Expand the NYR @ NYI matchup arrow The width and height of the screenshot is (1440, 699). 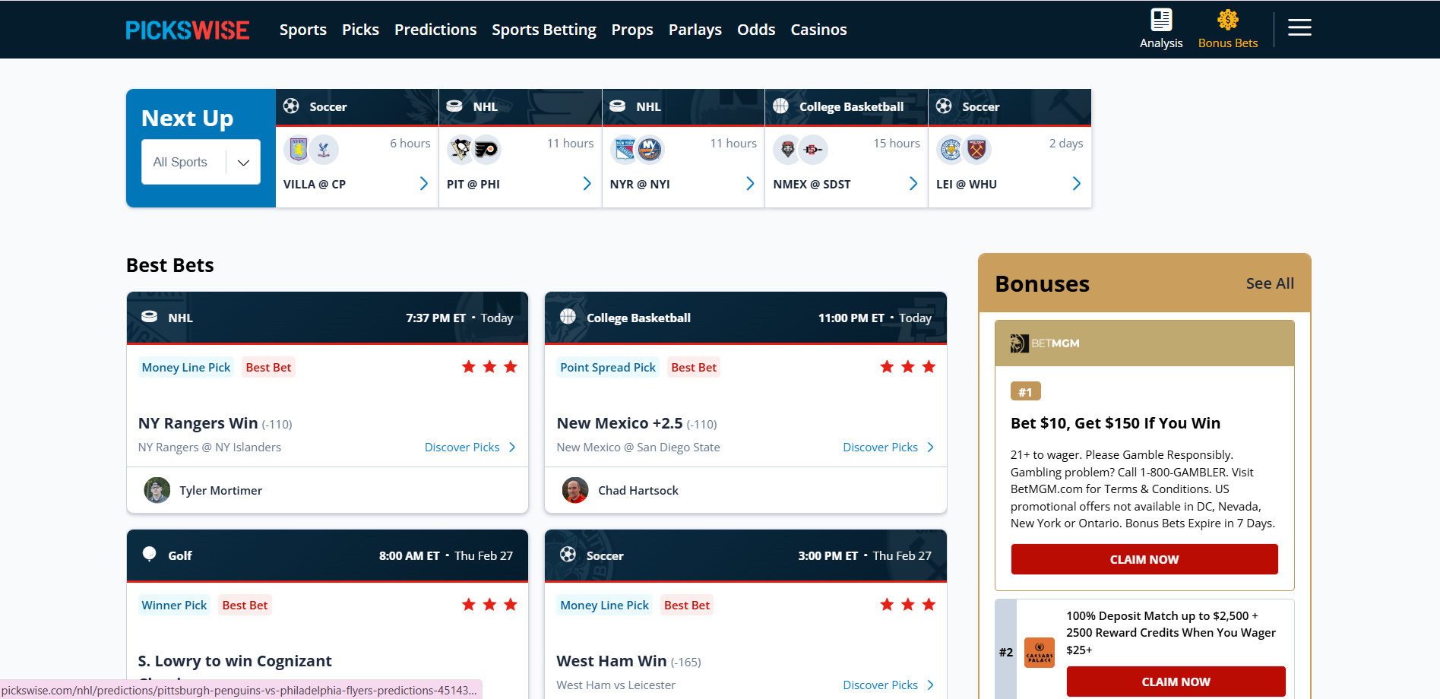tap(750, 184)
